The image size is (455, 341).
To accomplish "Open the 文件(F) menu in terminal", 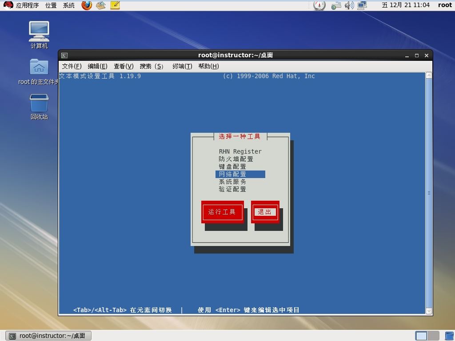I will coord(72,67).
